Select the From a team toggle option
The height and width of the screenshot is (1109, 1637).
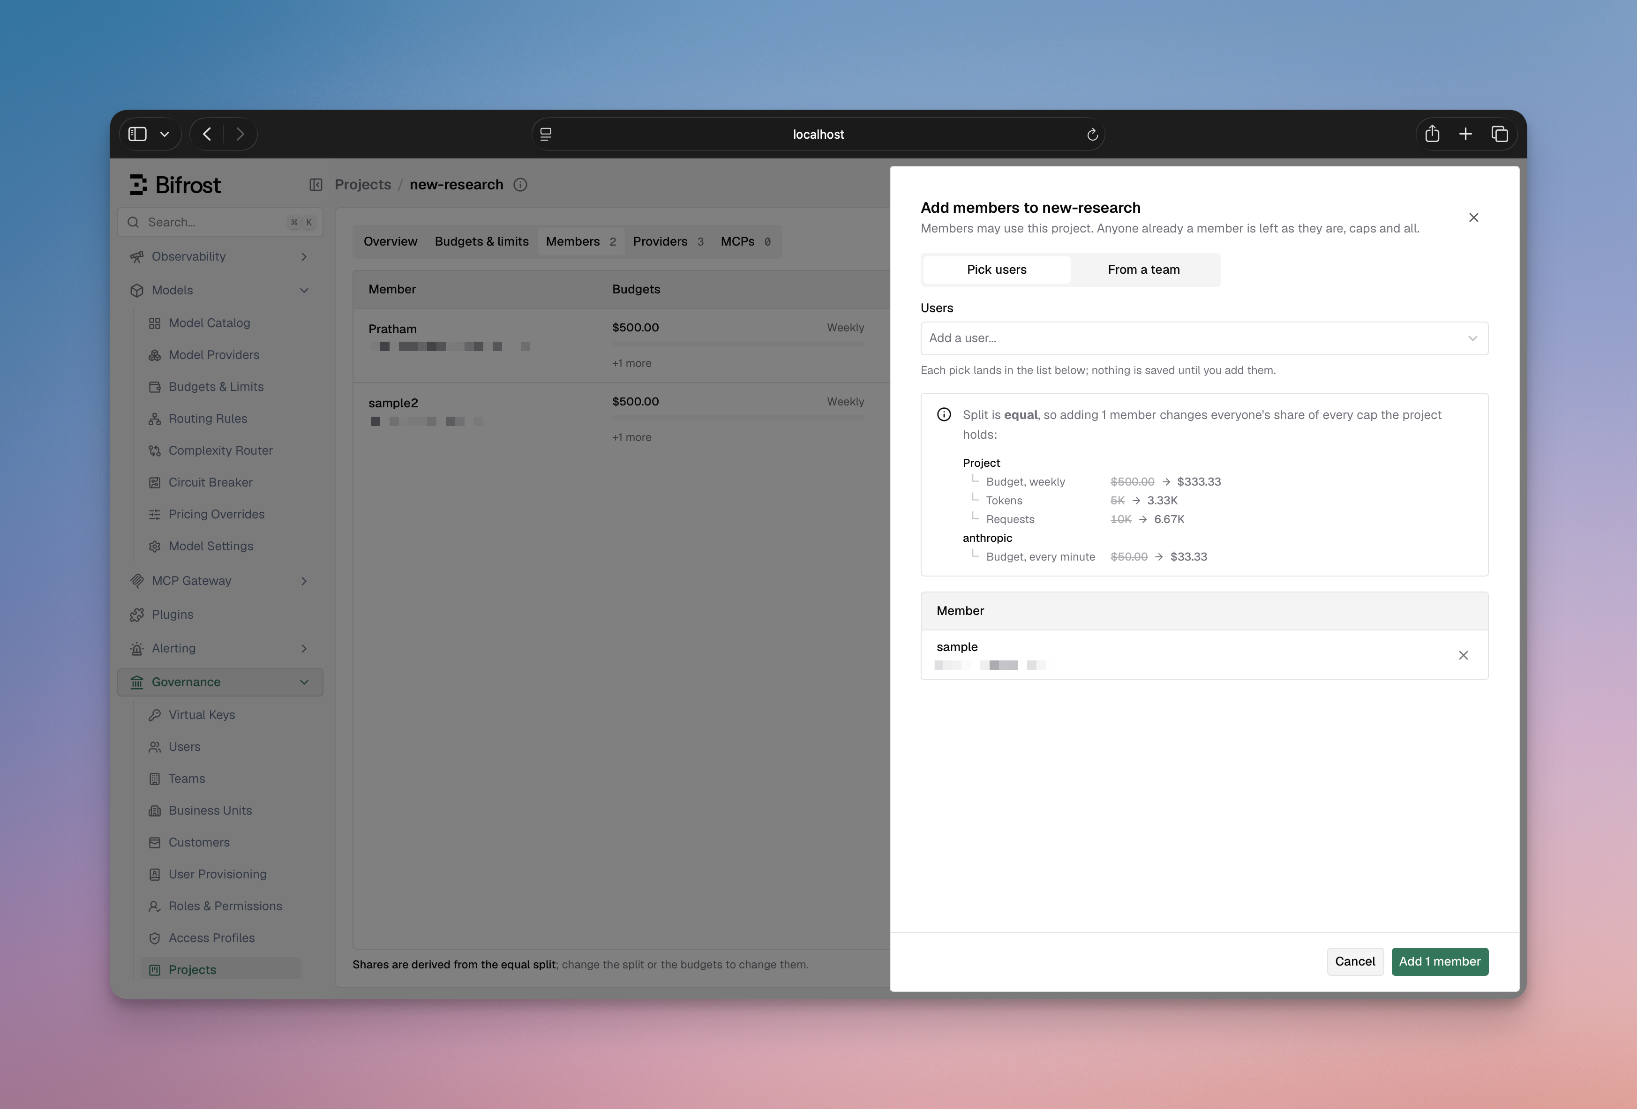click(x=1144, y=270)
